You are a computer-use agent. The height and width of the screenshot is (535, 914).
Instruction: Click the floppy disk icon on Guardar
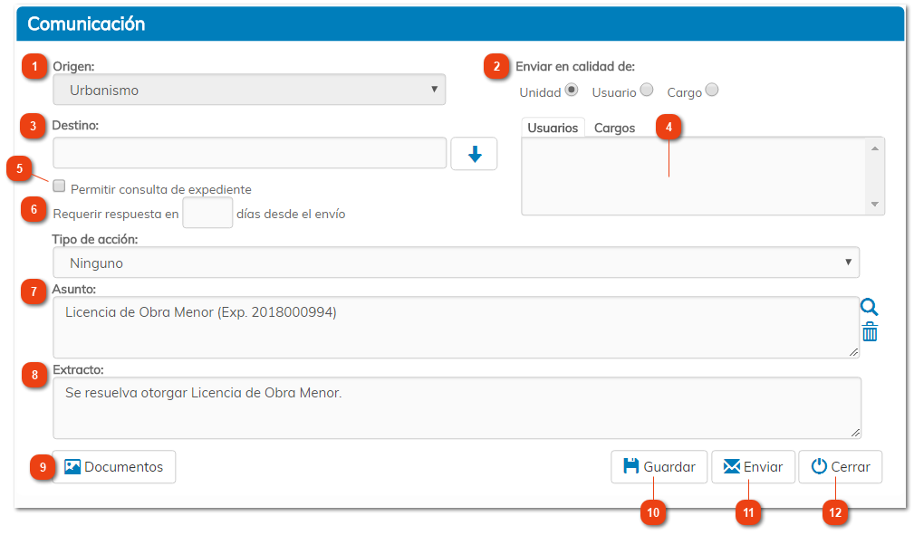click(634, 466)
